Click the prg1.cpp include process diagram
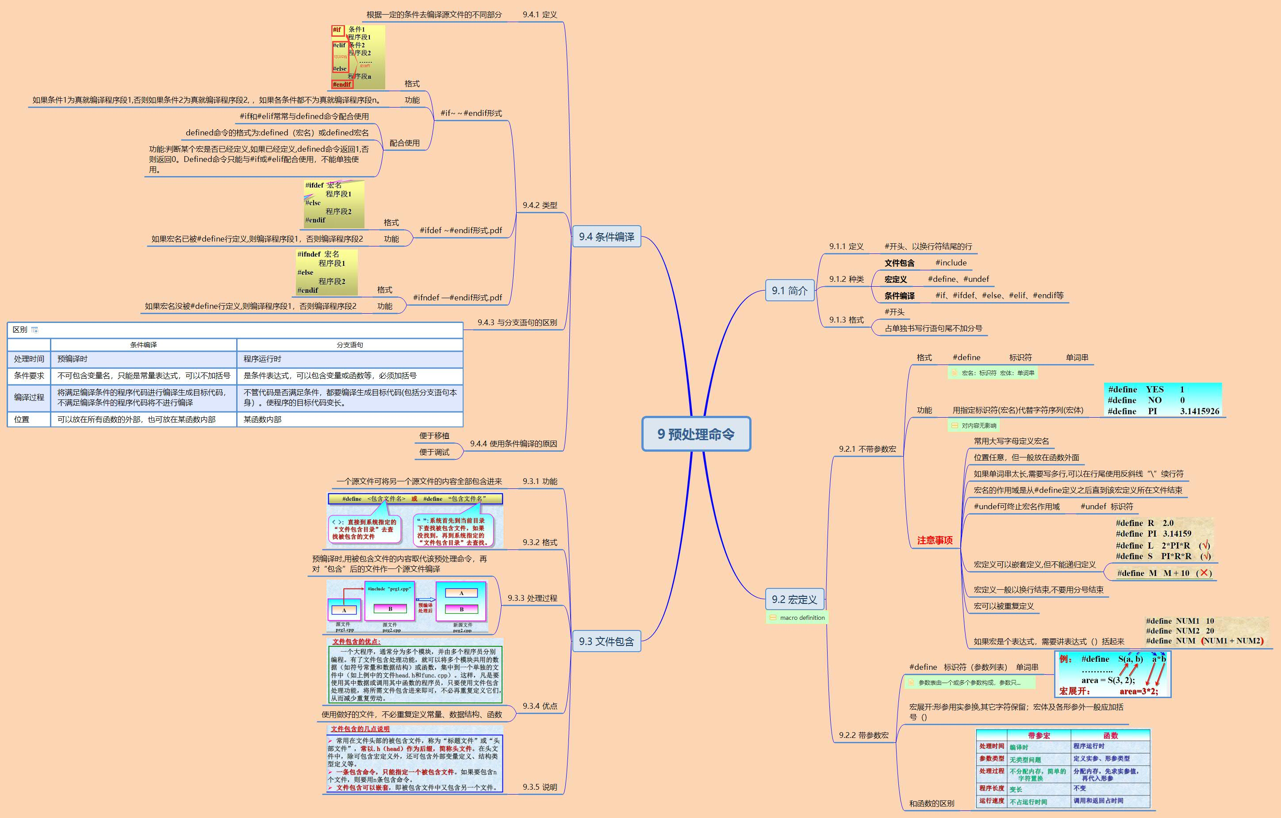Image resolution: width=1281 pixels, height=818 pixels. [x=407, y=606]
